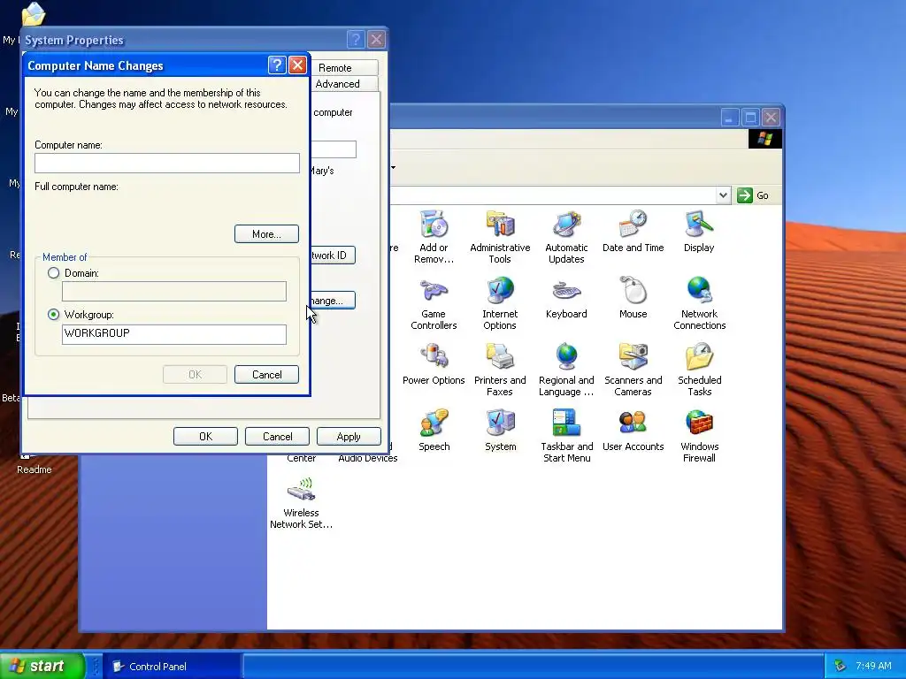Open Power Options icon
906x679 pixels.
click(434, 363)
